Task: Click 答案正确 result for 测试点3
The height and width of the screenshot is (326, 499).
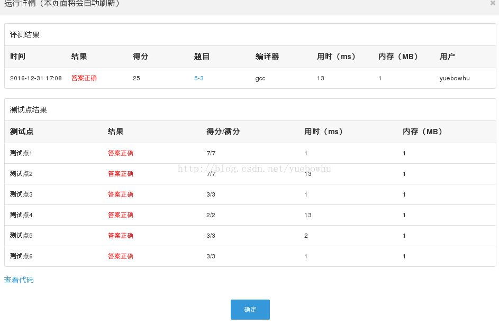Action: pos(121,194)
